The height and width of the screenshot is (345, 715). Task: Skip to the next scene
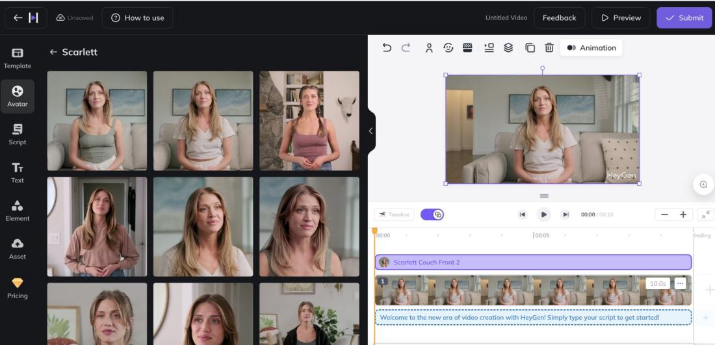(565, 214)
